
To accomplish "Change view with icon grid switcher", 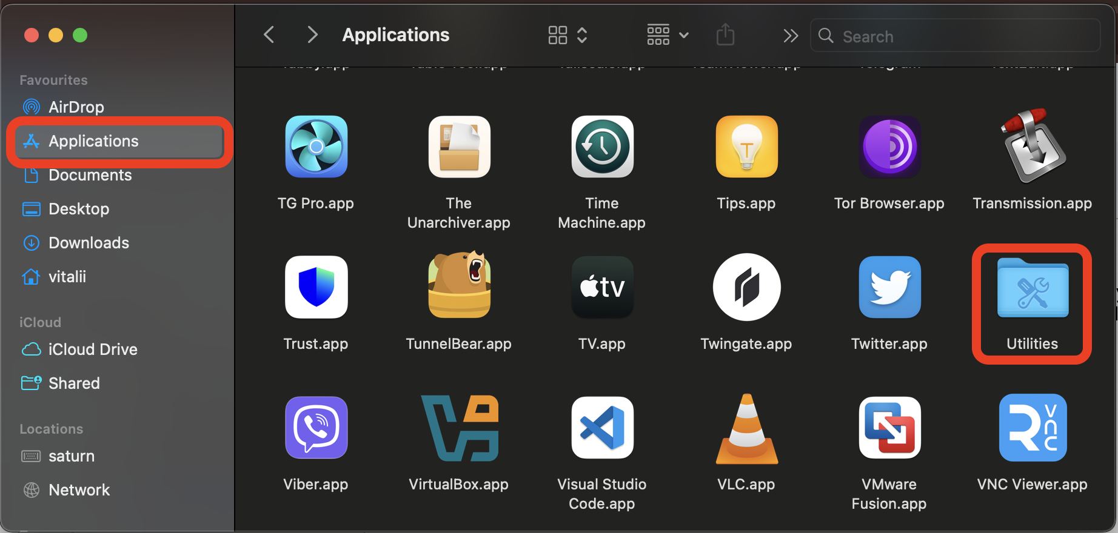I will tap(567, 35).
